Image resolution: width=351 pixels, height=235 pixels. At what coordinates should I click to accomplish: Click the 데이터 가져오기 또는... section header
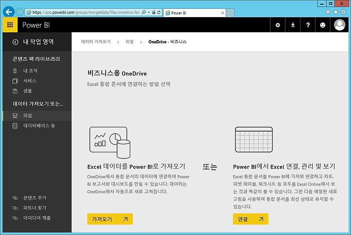[38, 104]
